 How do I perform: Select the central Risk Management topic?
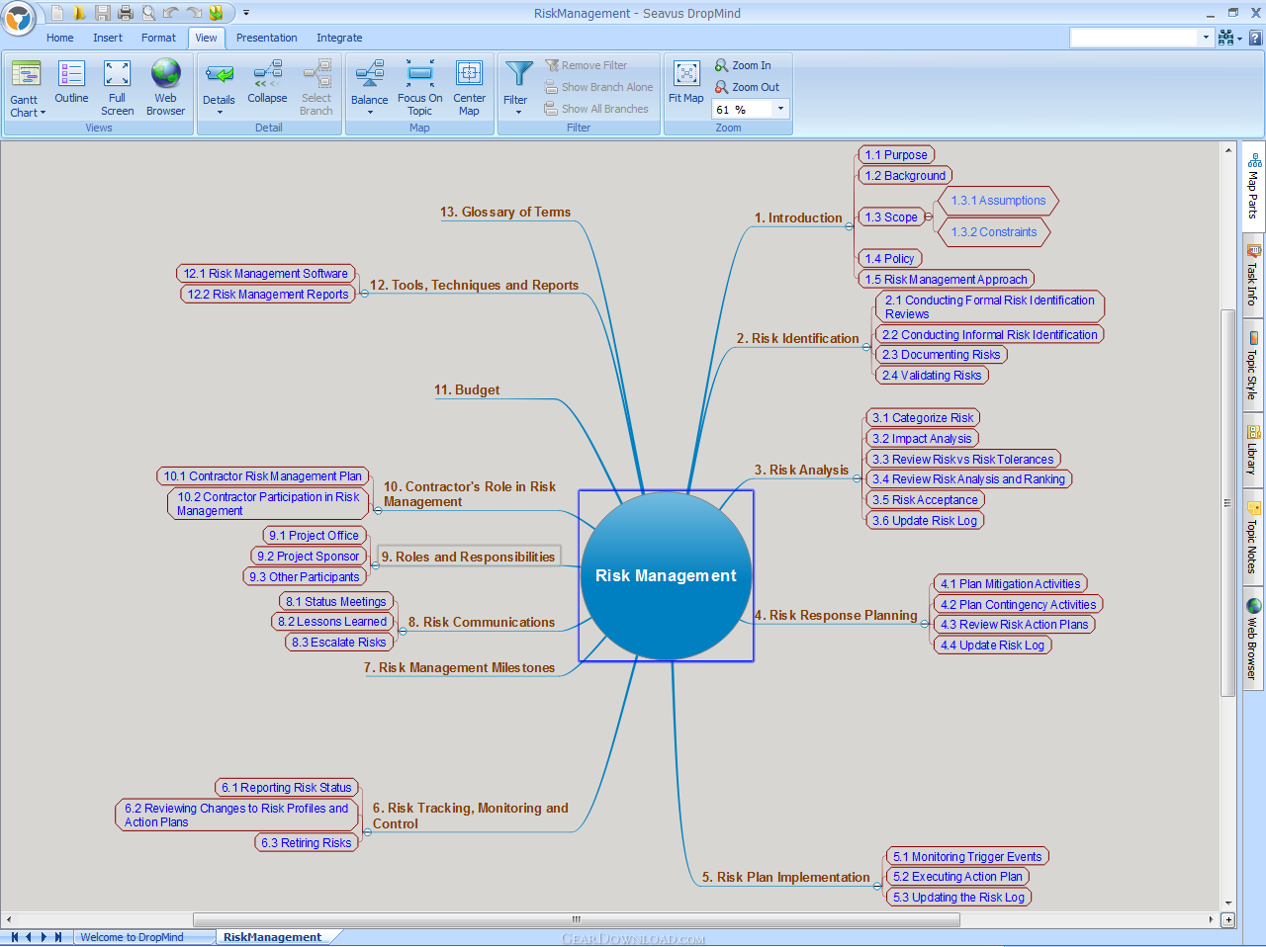(666, 575)
